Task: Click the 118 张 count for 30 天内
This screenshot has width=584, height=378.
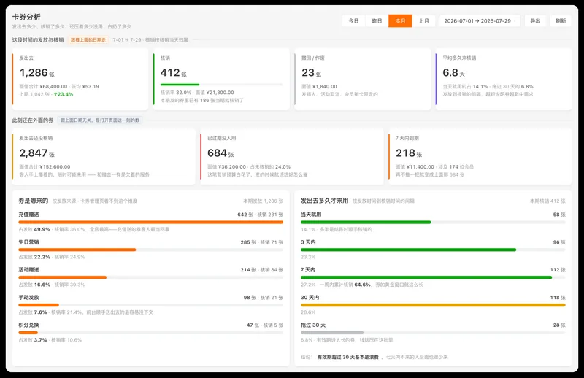Action: 558,298
